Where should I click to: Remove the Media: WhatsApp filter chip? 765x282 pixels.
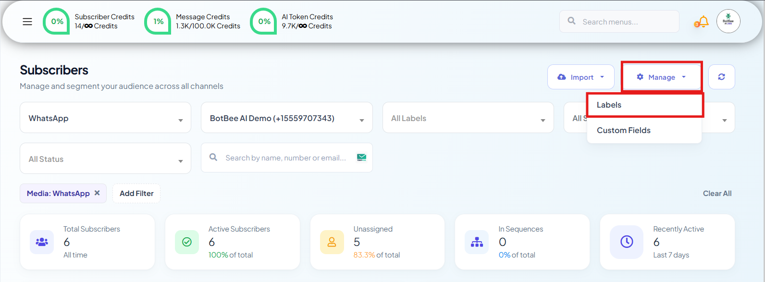coord(97,193)
